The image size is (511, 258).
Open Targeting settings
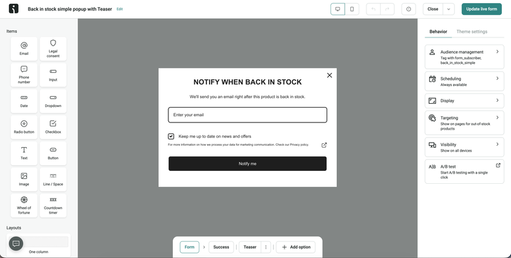[x=465, y=123]
